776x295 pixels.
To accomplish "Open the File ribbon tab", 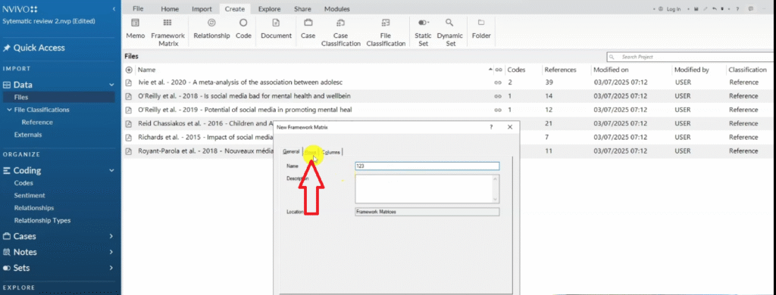I will pos(138,9).
